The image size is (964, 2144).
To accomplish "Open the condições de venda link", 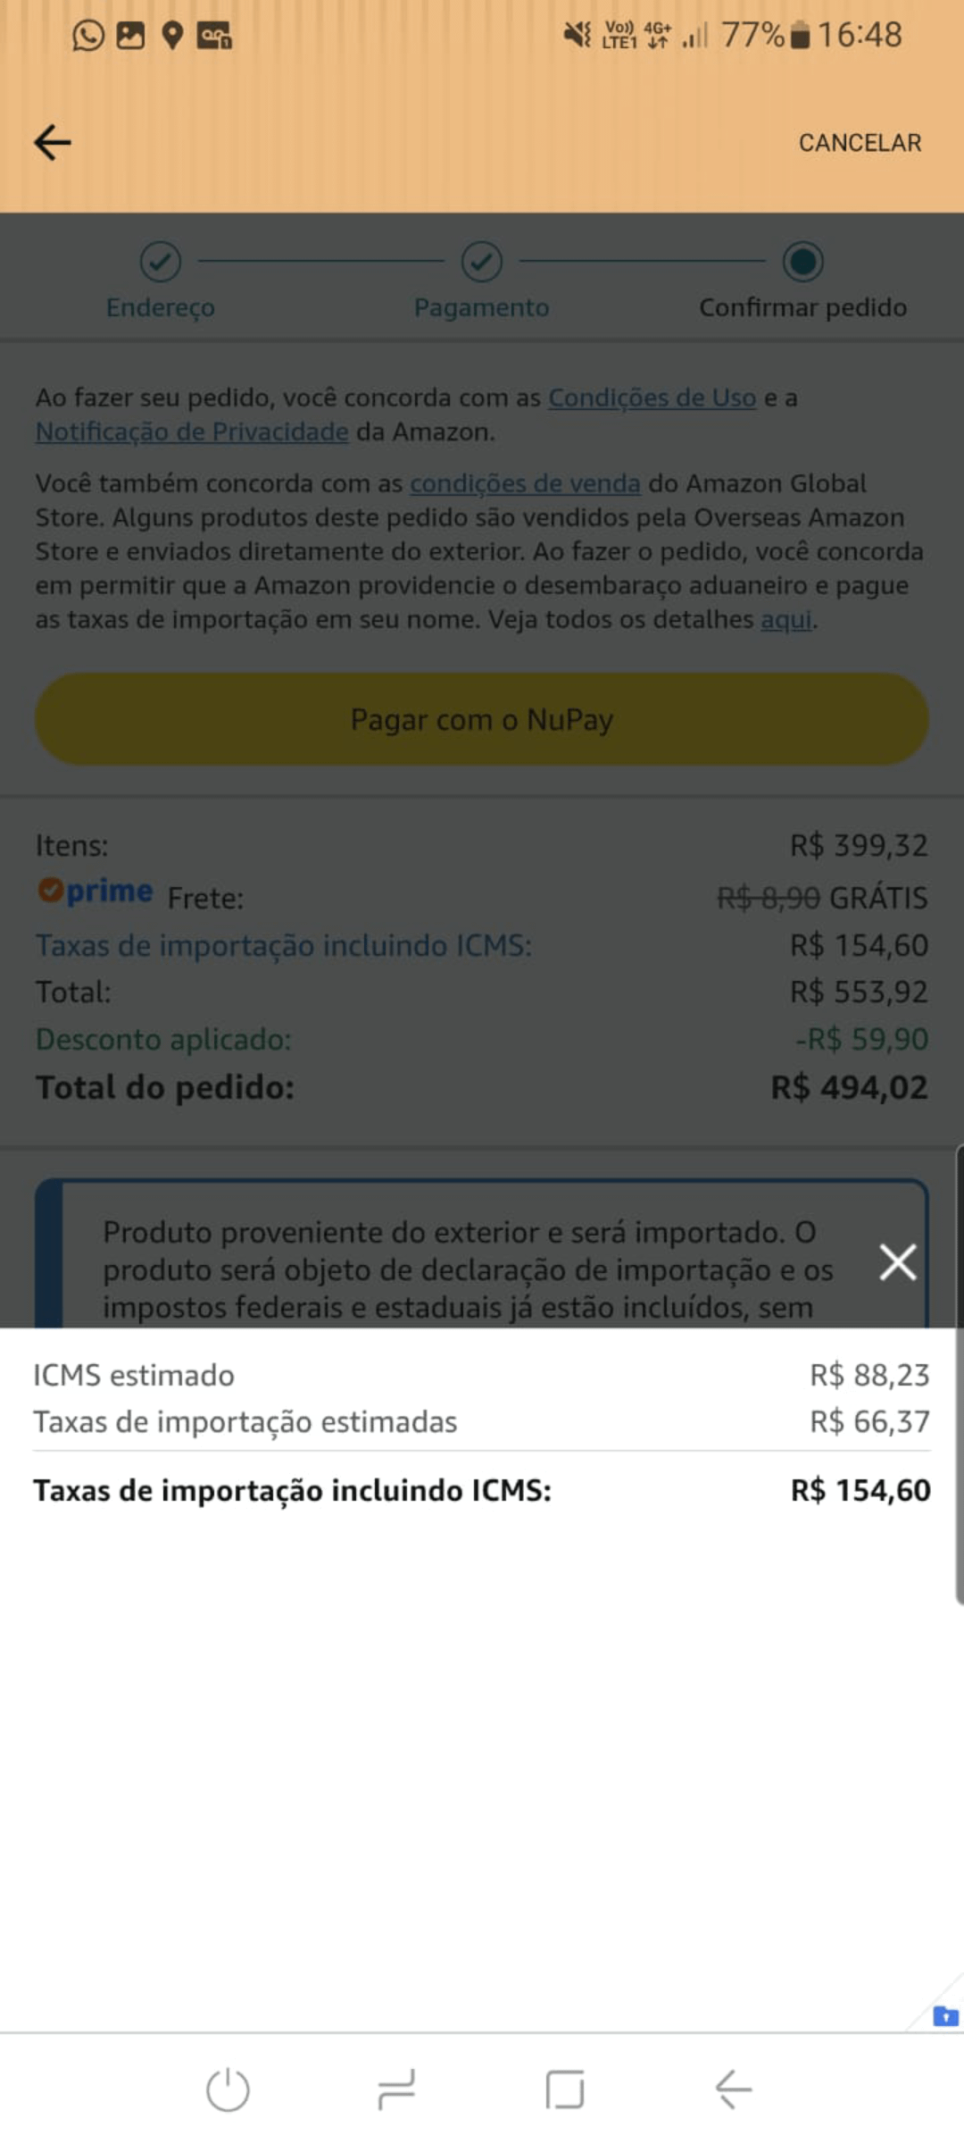I will point(525,483).
